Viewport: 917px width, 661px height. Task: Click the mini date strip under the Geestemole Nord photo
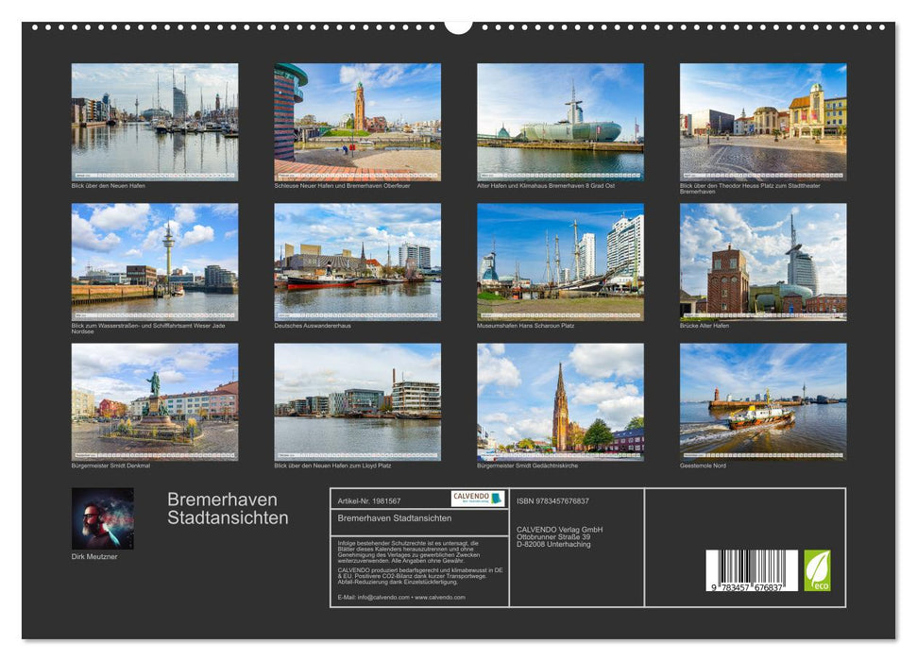tap(760, 454)
